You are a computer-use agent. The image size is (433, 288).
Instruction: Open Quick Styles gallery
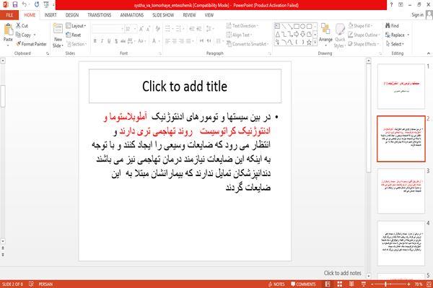340,36
